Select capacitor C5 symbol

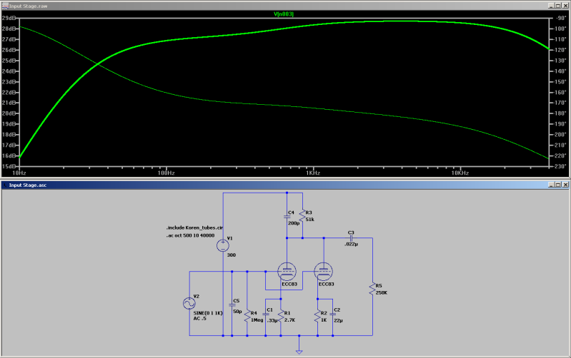[232, 305]
